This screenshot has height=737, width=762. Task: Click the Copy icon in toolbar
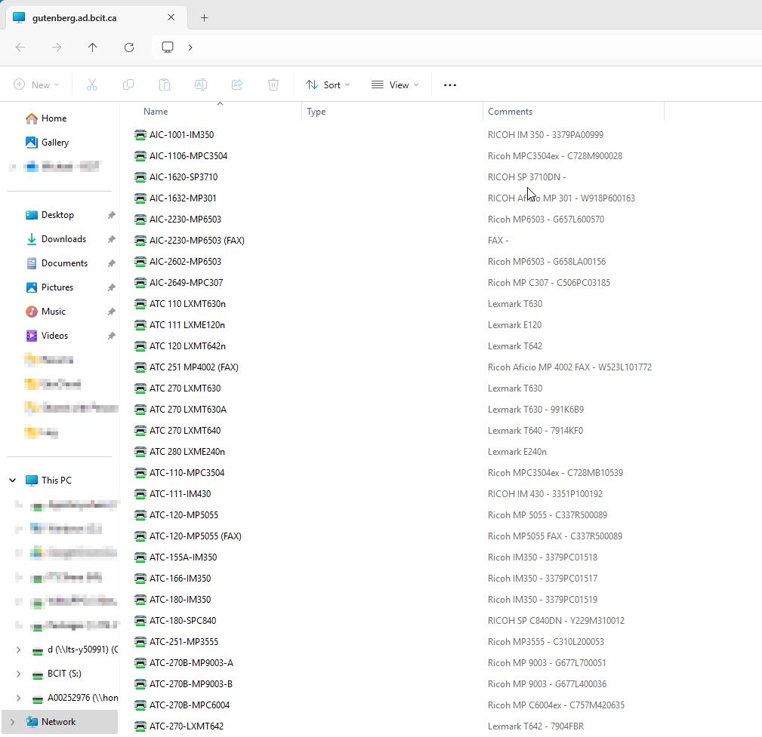(128, 85)
